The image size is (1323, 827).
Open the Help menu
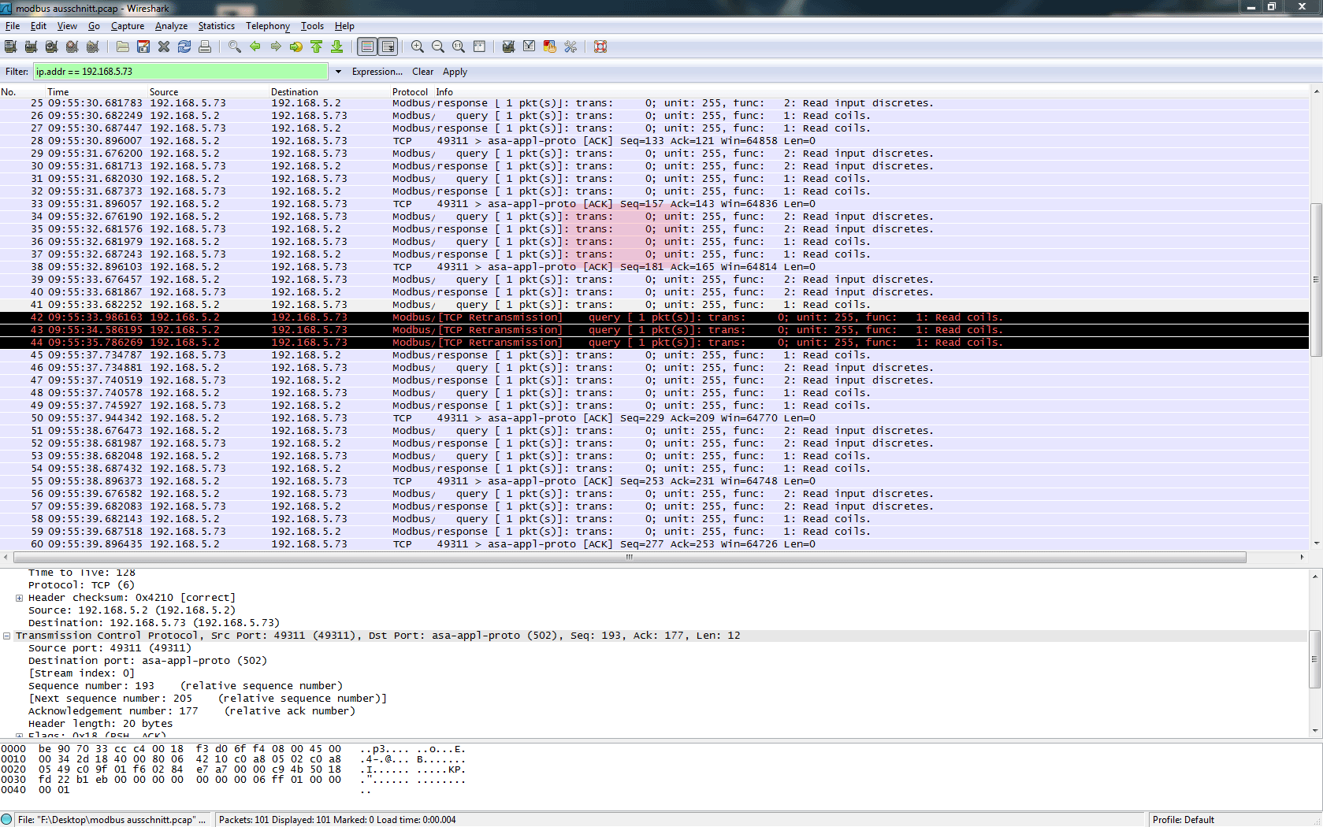pyautogui.click(x=344, y=26)
